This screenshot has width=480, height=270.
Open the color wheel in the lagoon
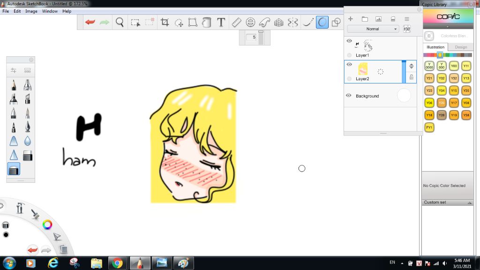point(47,225)
